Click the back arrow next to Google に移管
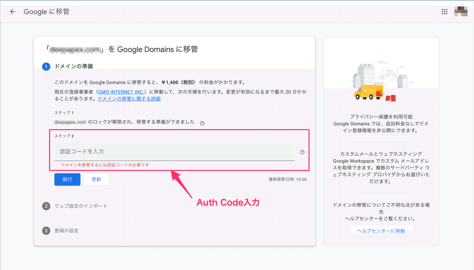Screen dimensions: 474x270 coord(13,11)
